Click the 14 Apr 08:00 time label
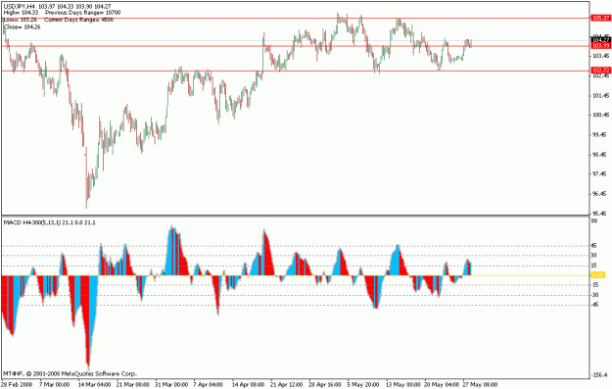 coord(249,385)
